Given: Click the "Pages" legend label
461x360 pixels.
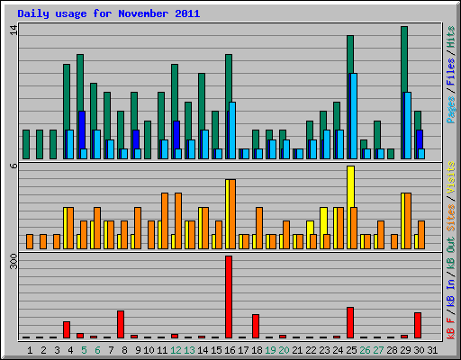Looking at the screenshot, I should pos(450,110).
